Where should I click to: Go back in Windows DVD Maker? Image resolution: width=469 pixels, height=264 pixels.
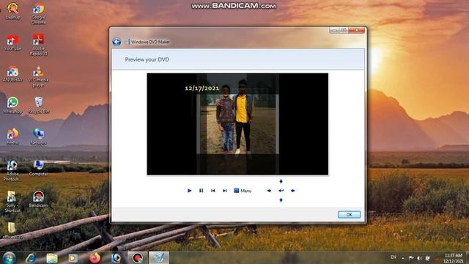coord(117,42)
